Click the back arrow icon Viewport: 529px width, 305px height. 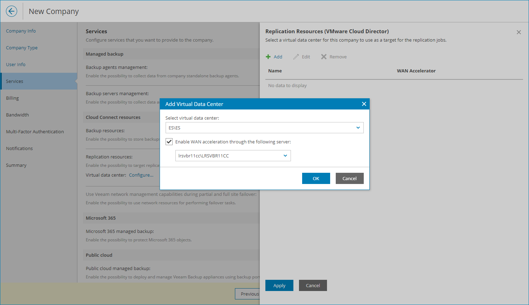pos(12,11)
